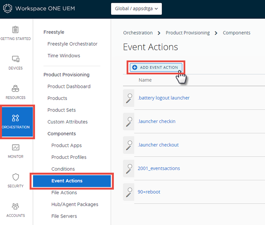
Task: Open Conditions menu item
Action: (x=63, y=169)
